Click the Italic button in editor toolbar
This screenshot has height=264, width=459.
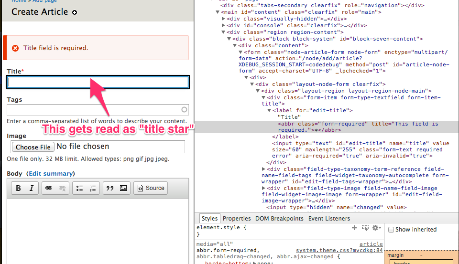31,188
